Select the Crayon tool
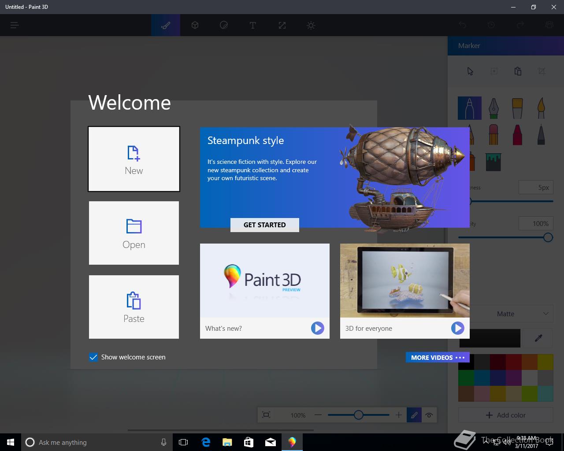Image resolution: width=564 pixels, height=451 pixels. click(517, 134)
